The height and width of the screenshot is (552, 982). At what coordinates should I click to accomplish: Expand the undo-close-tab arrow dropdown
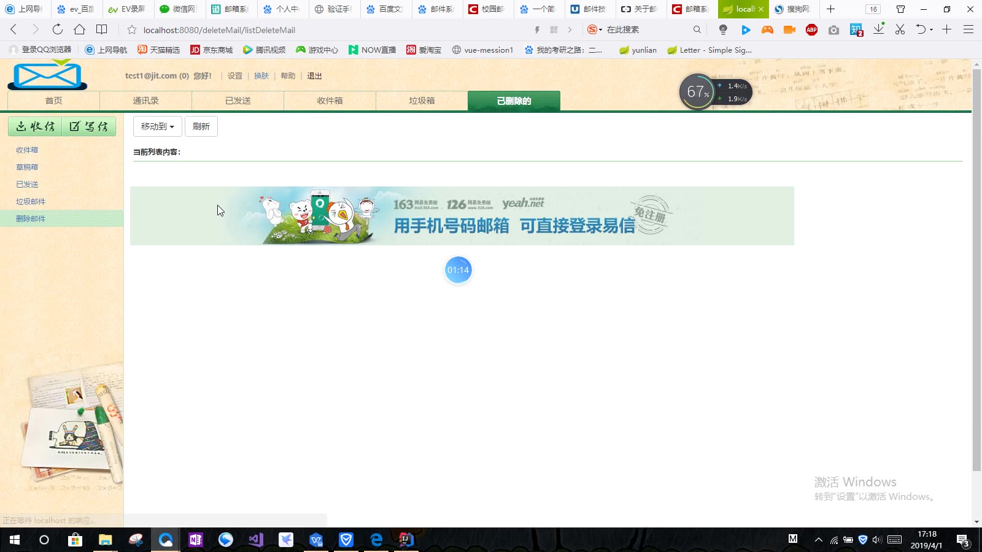(931, 29)
